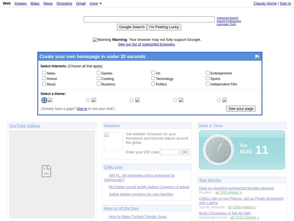294x221 pixels.
Task: Open the Advanced Search link
Action: coord(227,18)
